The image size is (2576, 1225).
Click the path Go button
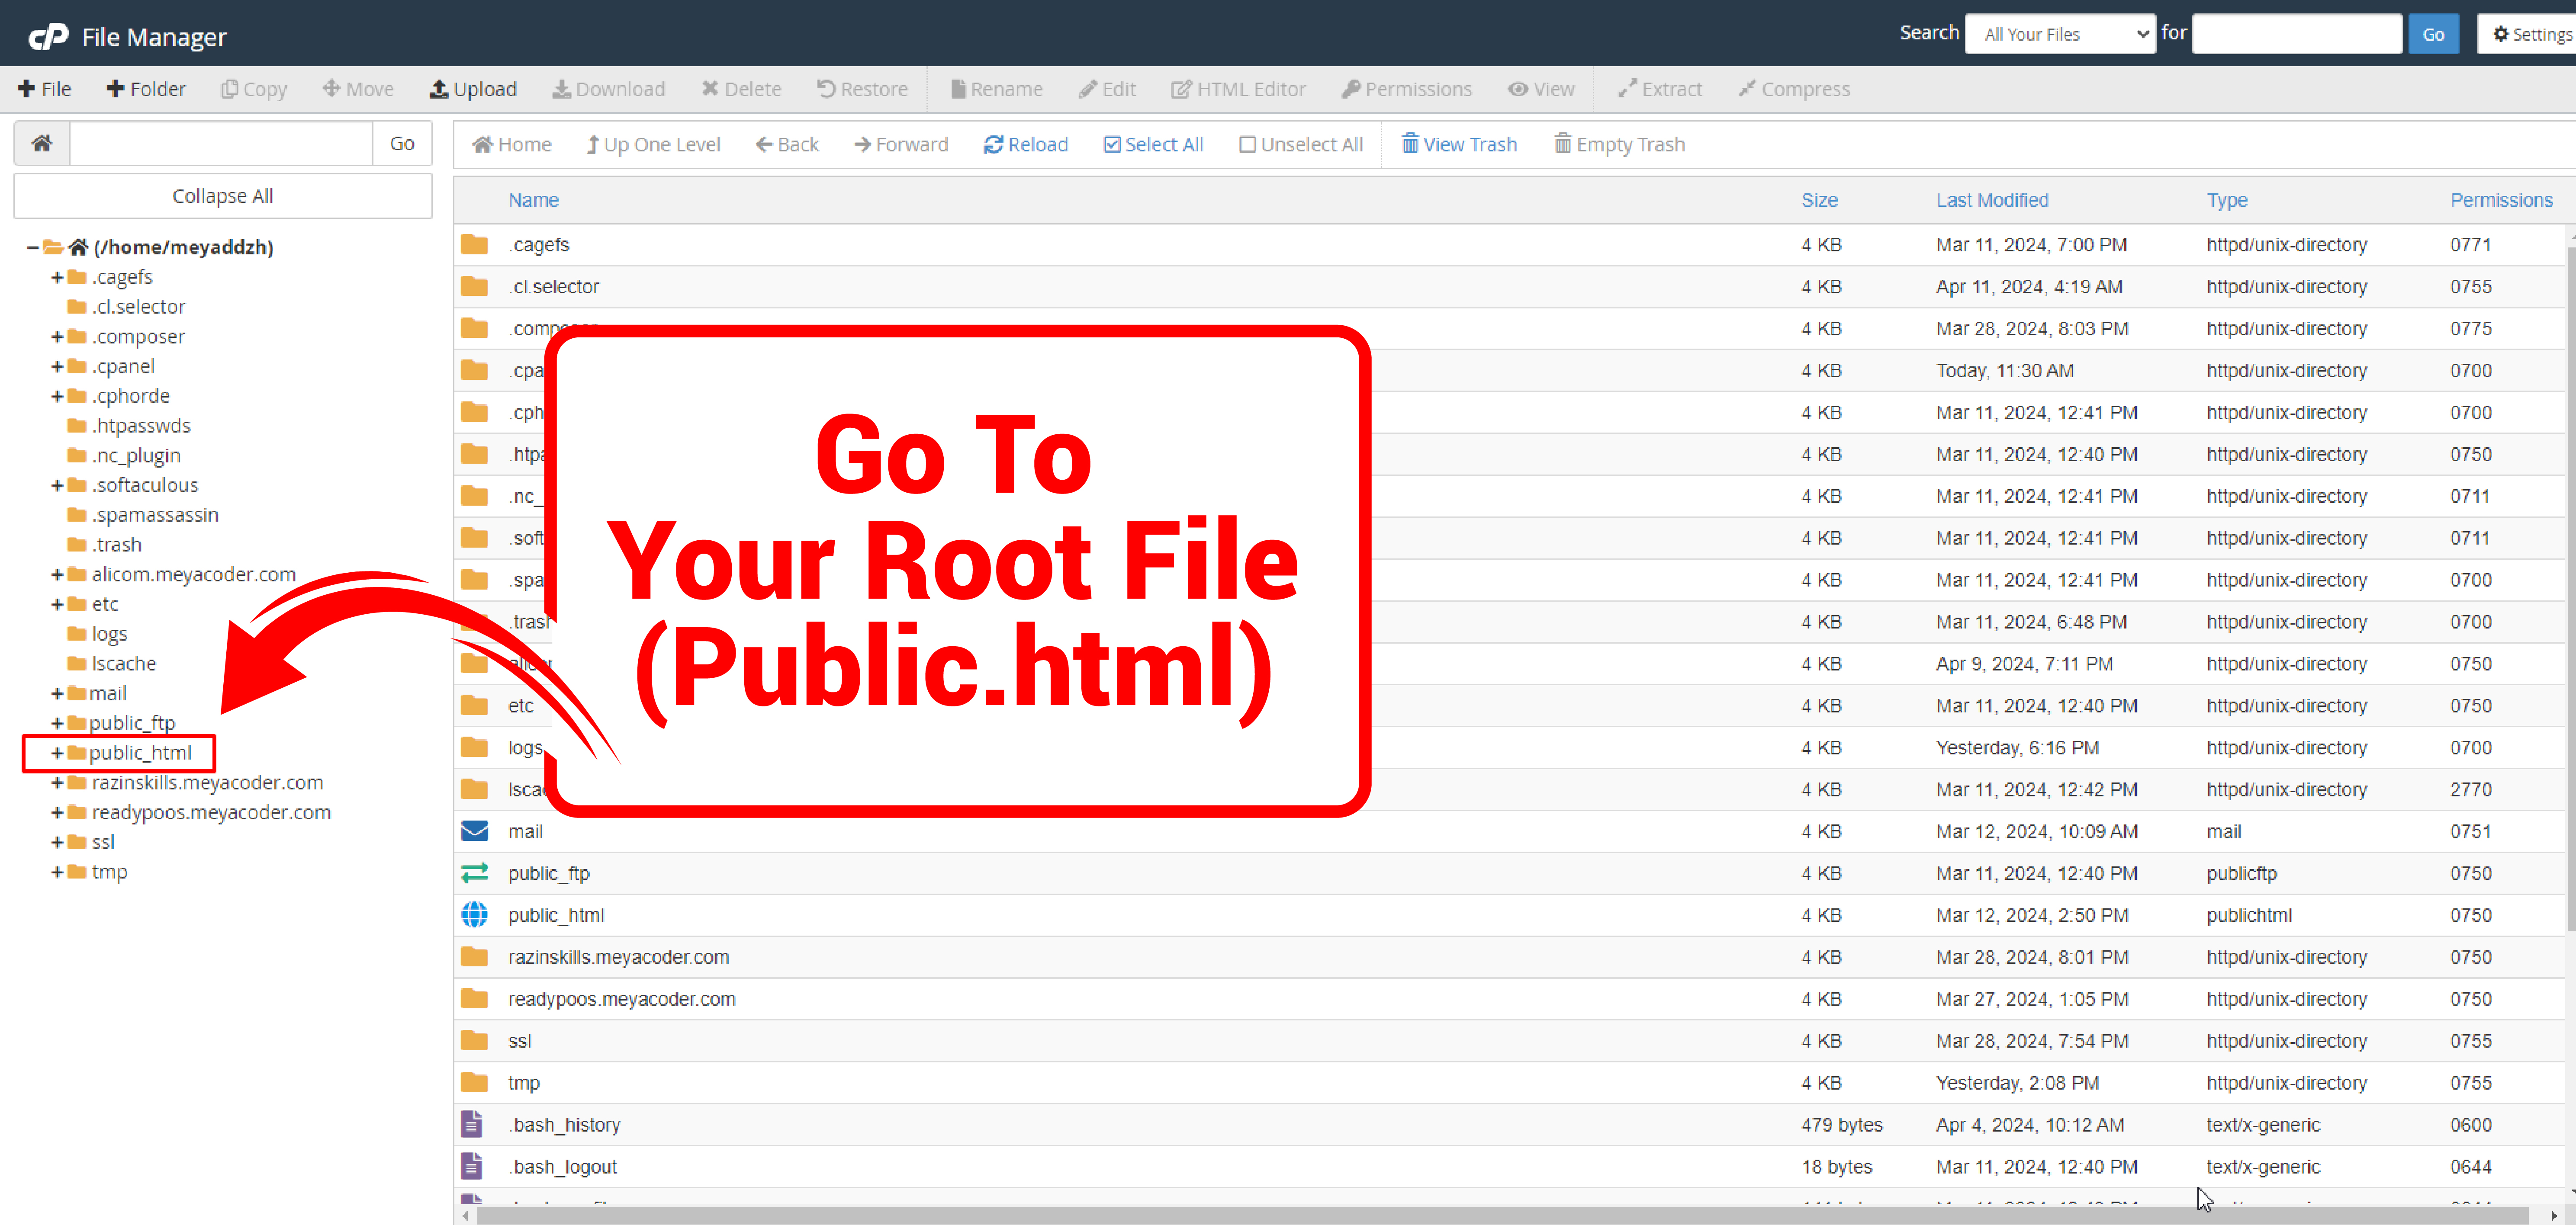coord(402,143)
